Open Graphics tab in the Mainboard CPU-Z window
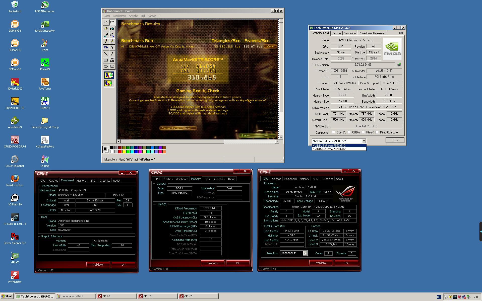The height and width of the screenshot is (301, 482). (x=105, y=181)
